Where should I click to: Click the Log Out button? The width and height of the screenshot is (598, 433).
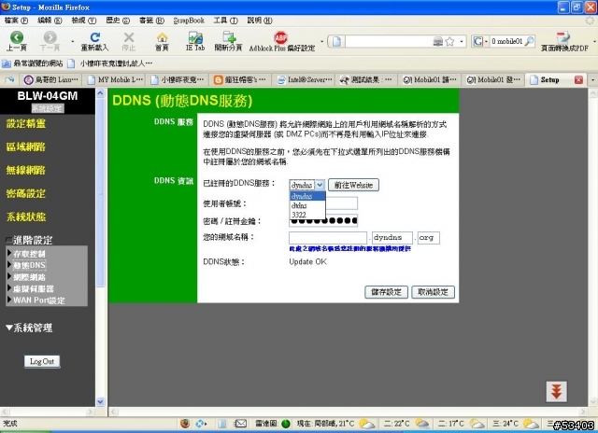point(42,361)
